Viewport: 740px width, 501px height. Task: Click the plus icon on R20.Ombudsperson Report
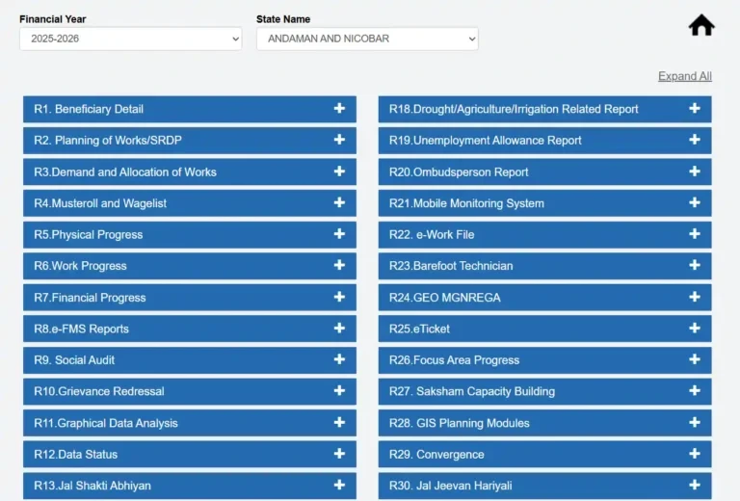pyautogui.click(x=694, y=171)
